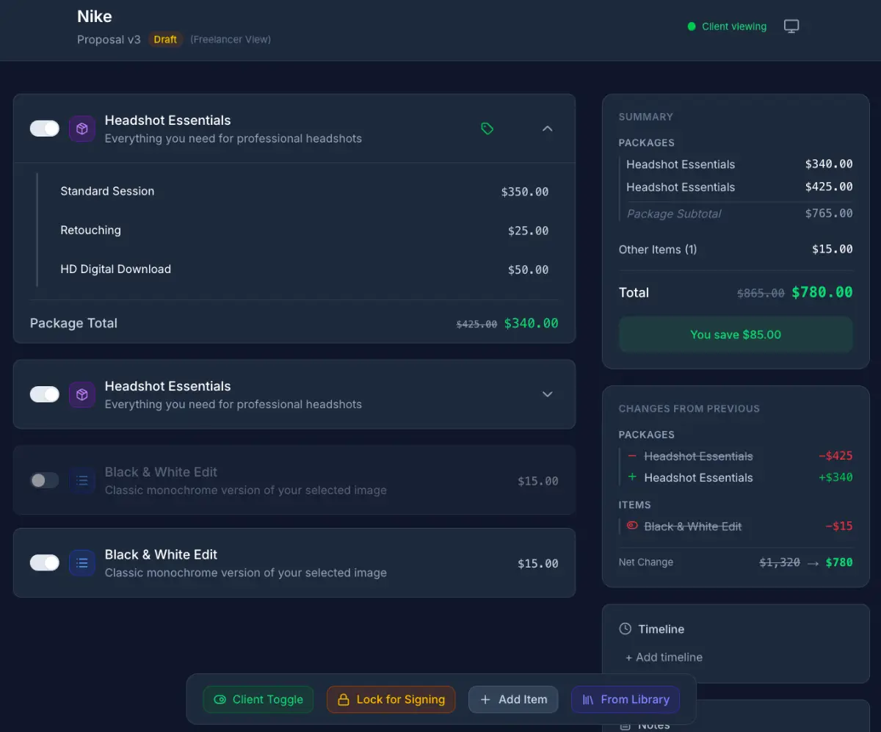Click the monitor preview icon in header
Viewport: 881px width, 732px height.
click(x=791, y=26)
